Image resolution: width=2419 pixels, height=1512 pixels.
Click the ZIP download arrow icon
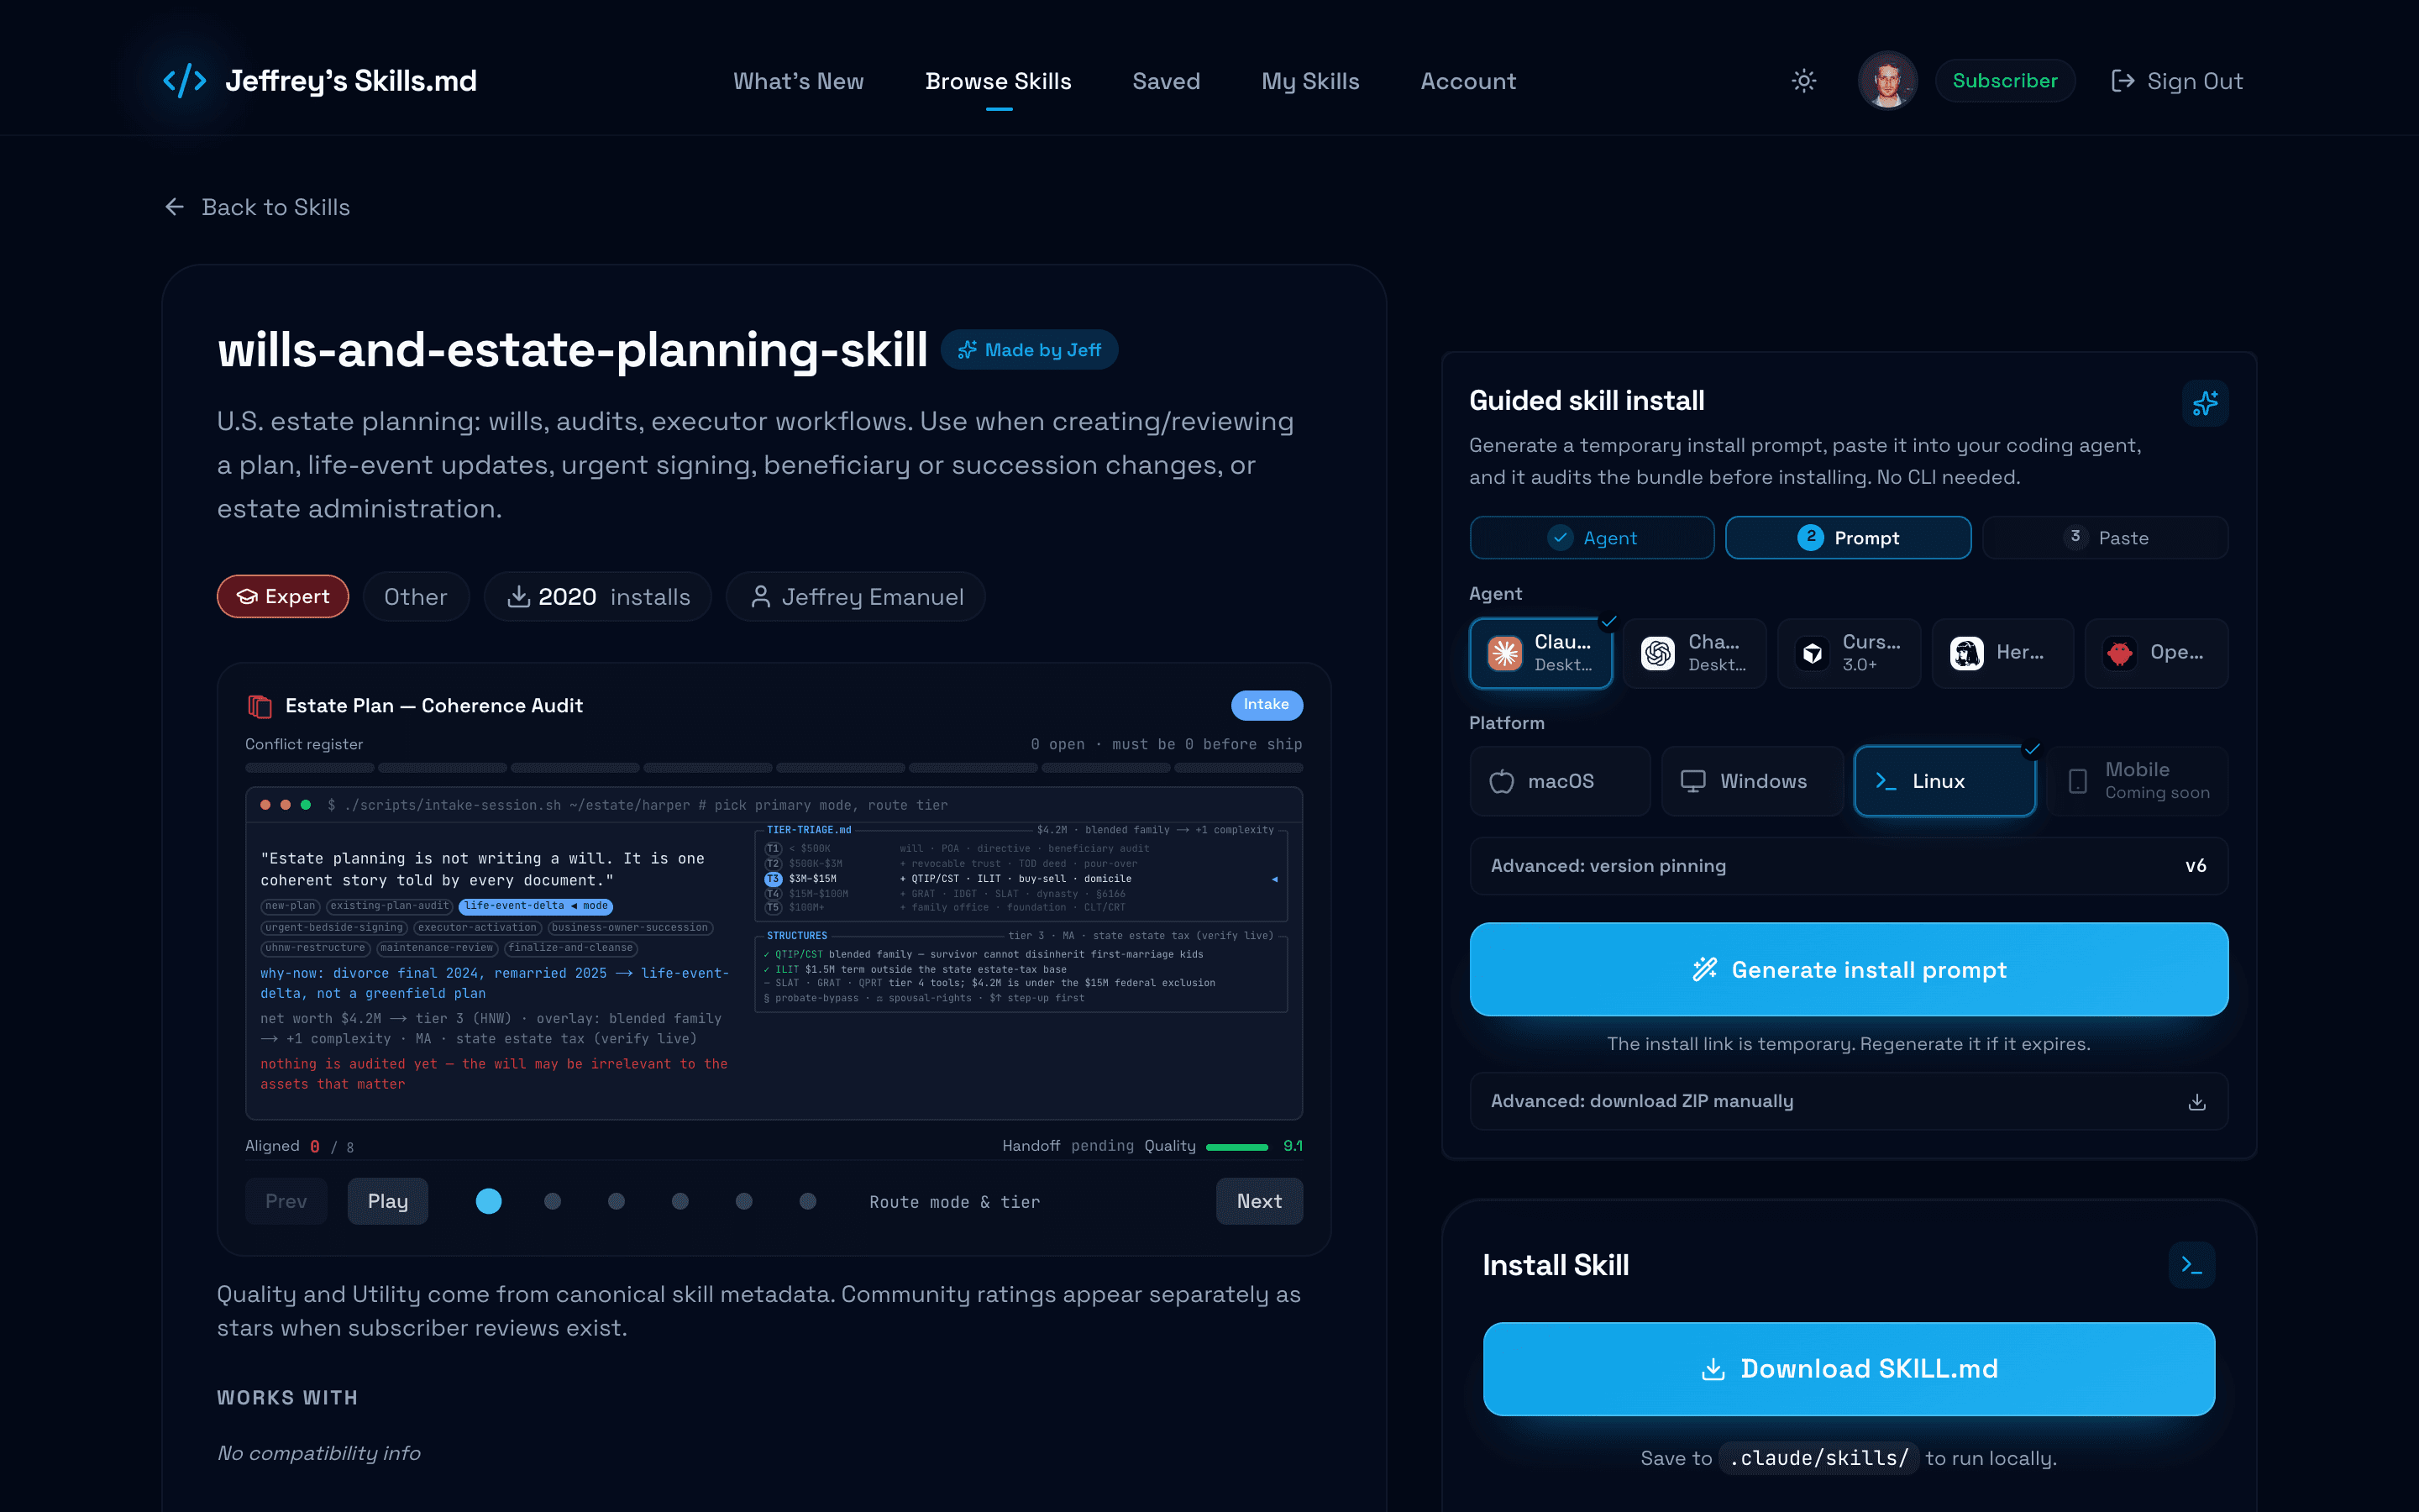point(2196,1102)
